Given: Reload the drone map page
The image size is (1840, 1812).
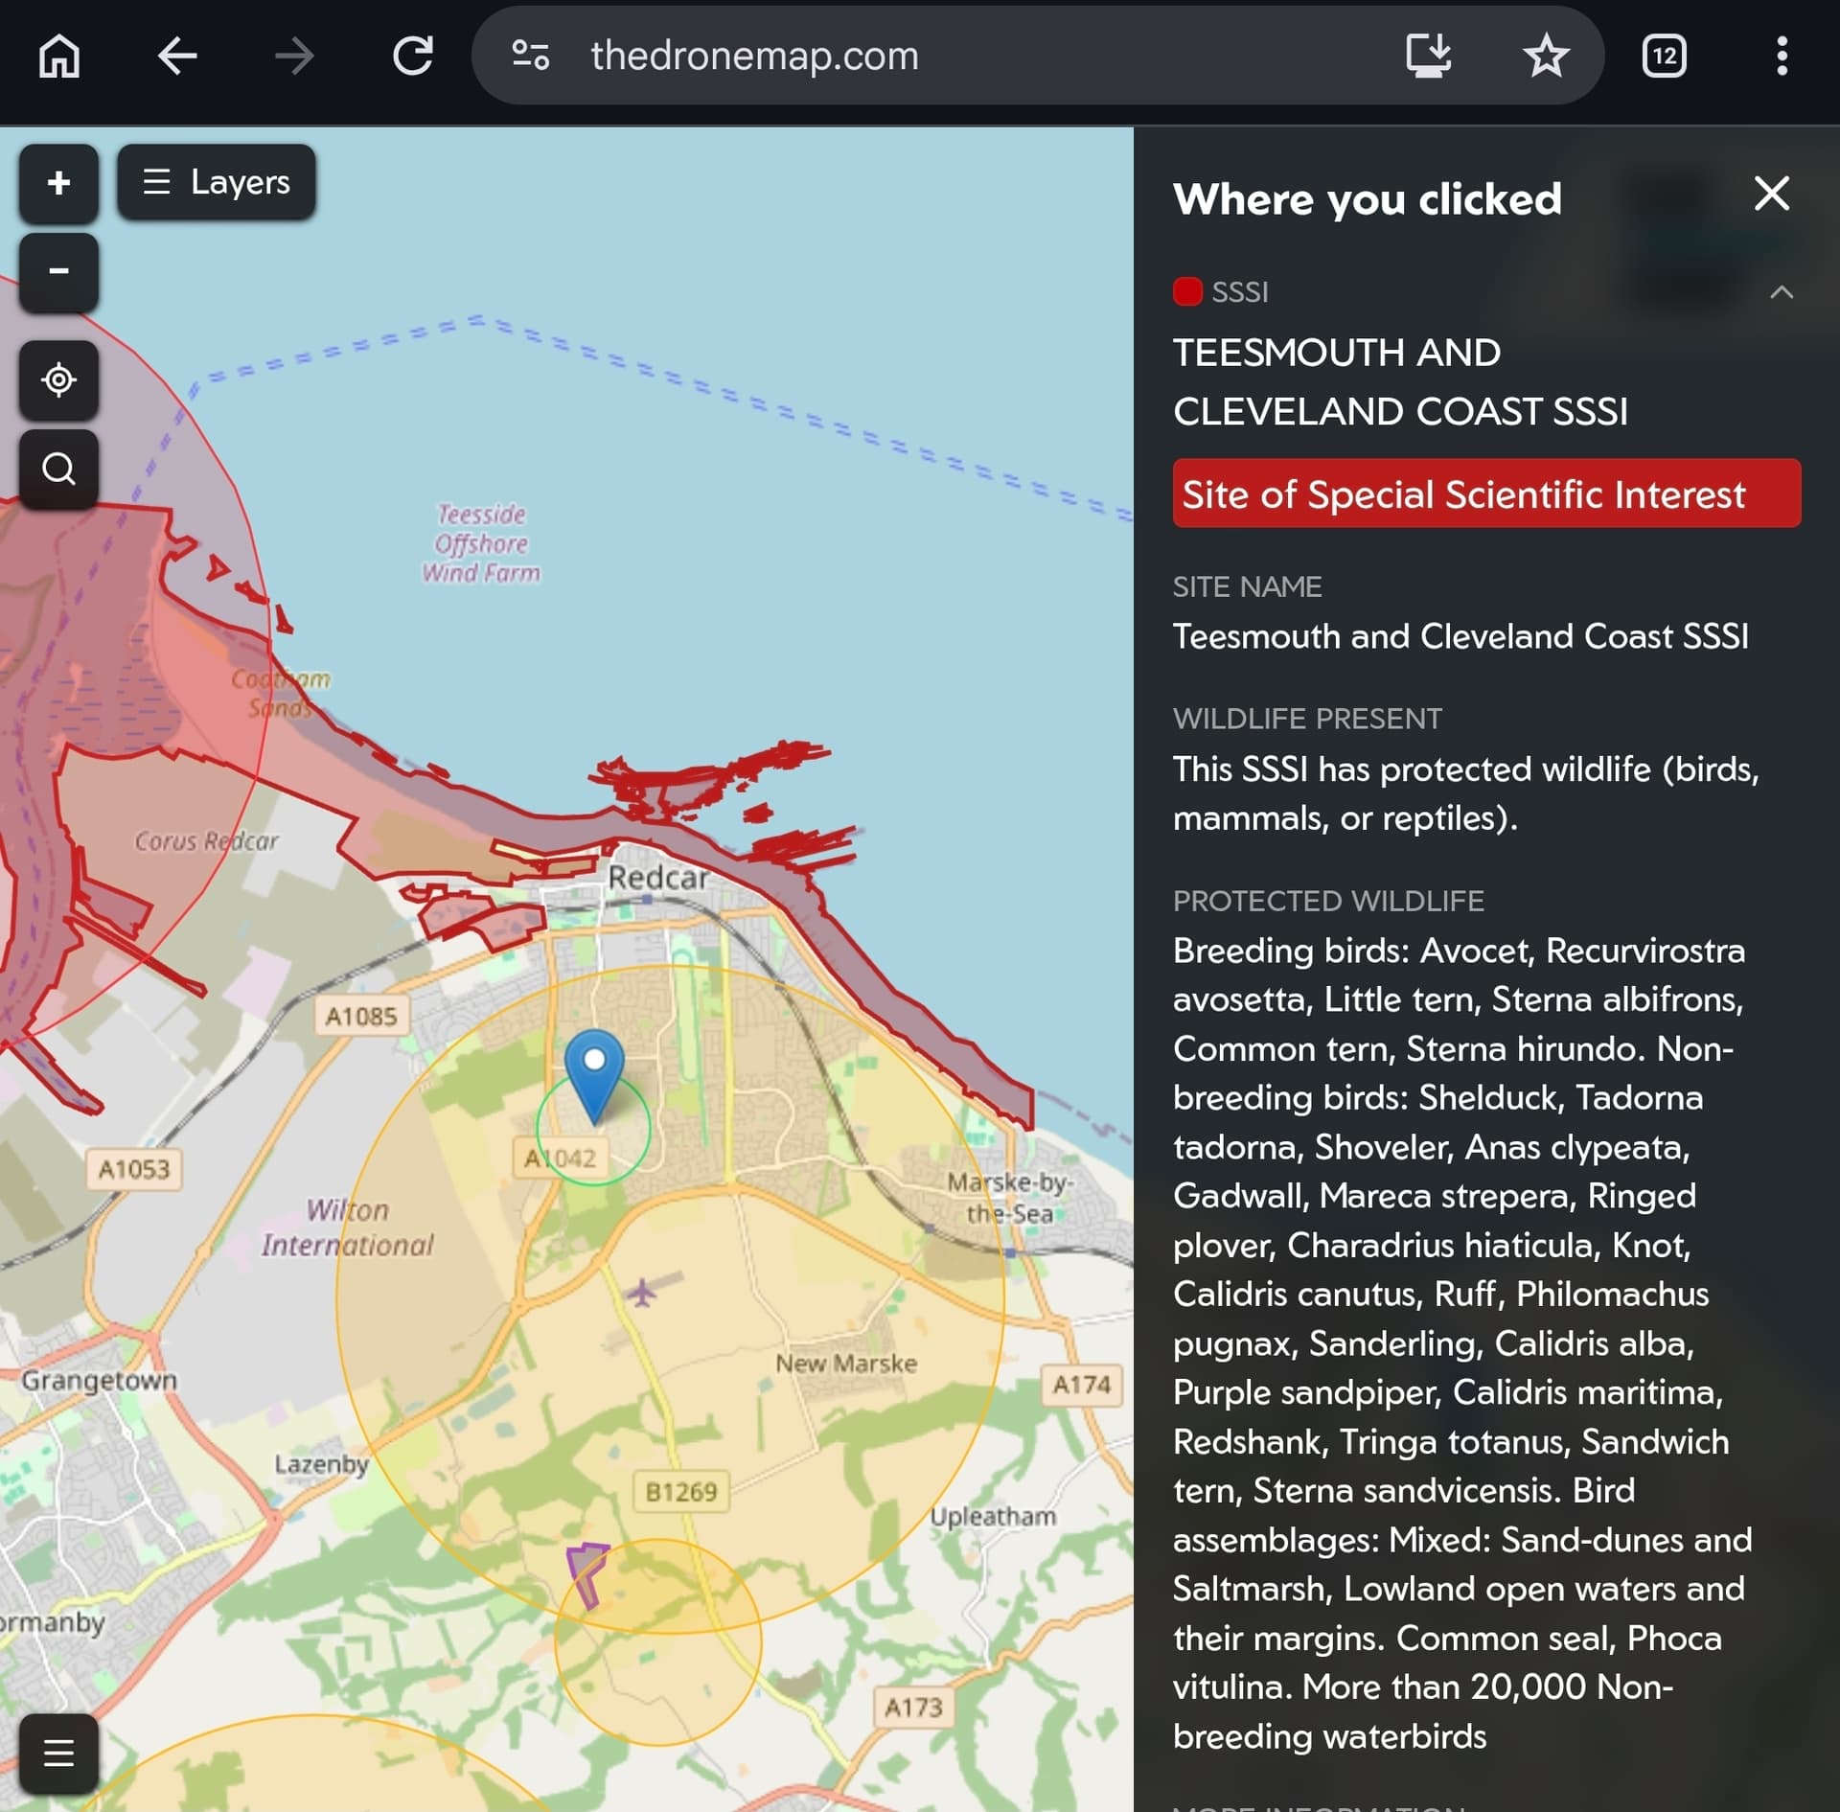Looking at the screenshot, I should click(413, 56).
